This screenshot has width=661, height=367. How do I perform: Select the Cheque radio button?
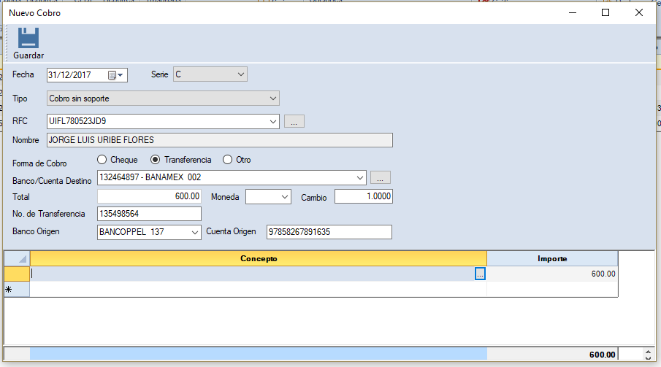pos(102,160)
